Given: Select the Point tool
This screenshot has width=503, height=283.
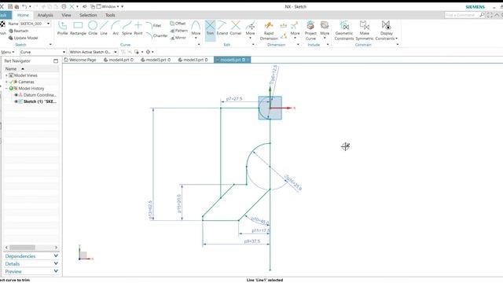Looking at the screenshot, I should [138, 28].
